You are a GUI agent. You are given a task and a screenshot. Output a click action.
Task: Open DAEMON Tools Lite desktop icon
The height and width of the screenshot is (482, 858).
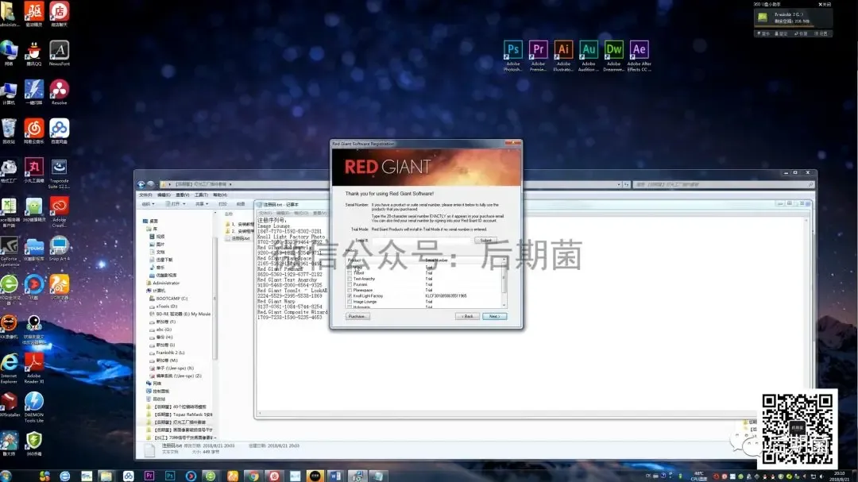[34, 407]
